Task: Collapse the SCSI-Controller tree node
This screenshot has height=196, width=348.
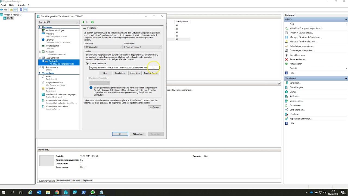Action: tap(40, 58)
